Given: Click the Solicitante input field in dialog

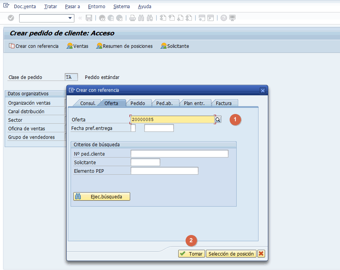Looking at the screenshot, I should coord(145,162).
